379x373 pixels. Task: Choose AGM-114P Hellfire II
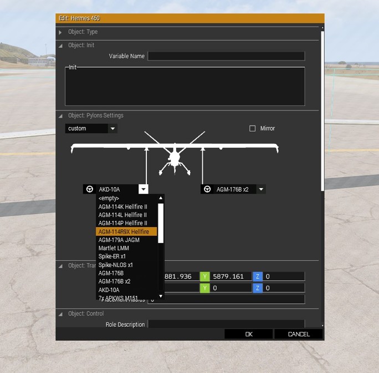[126, 223]
